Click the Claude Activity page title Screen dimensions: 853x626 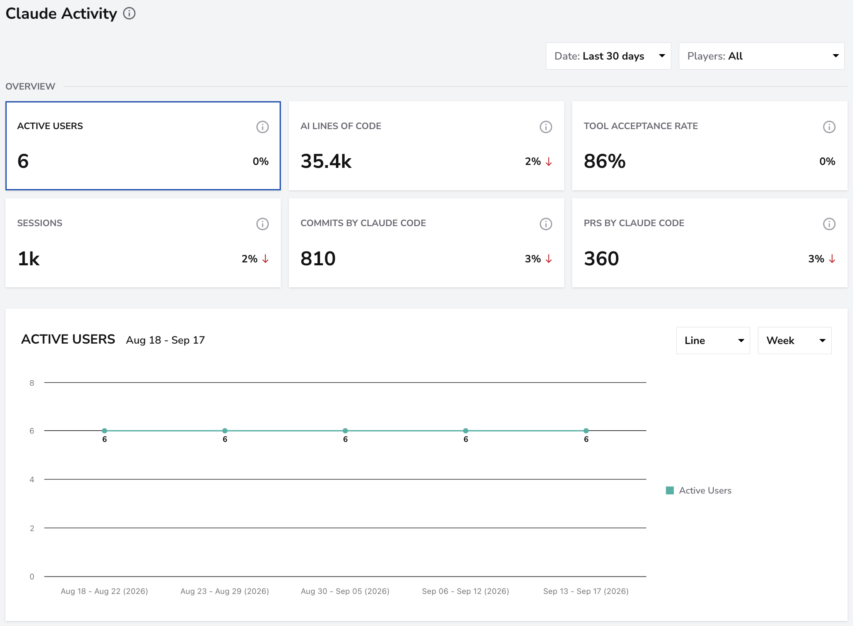point(61,13)
